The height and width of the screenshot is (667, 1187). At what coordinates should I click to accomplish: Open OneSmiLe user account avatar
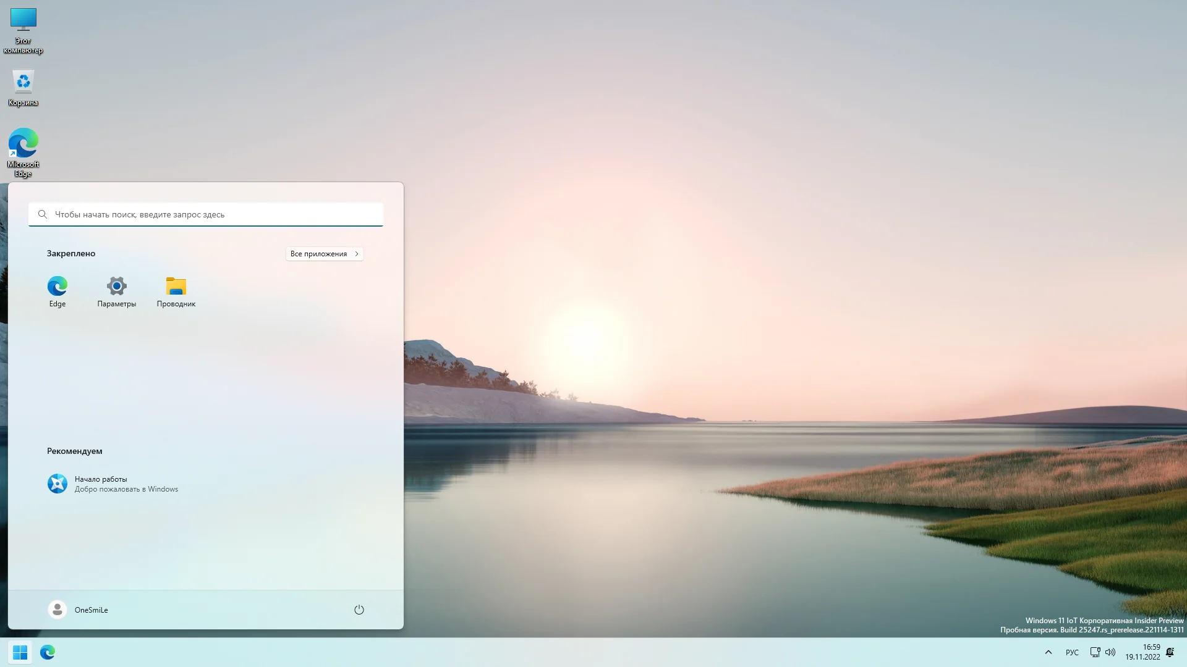(57, 610)
